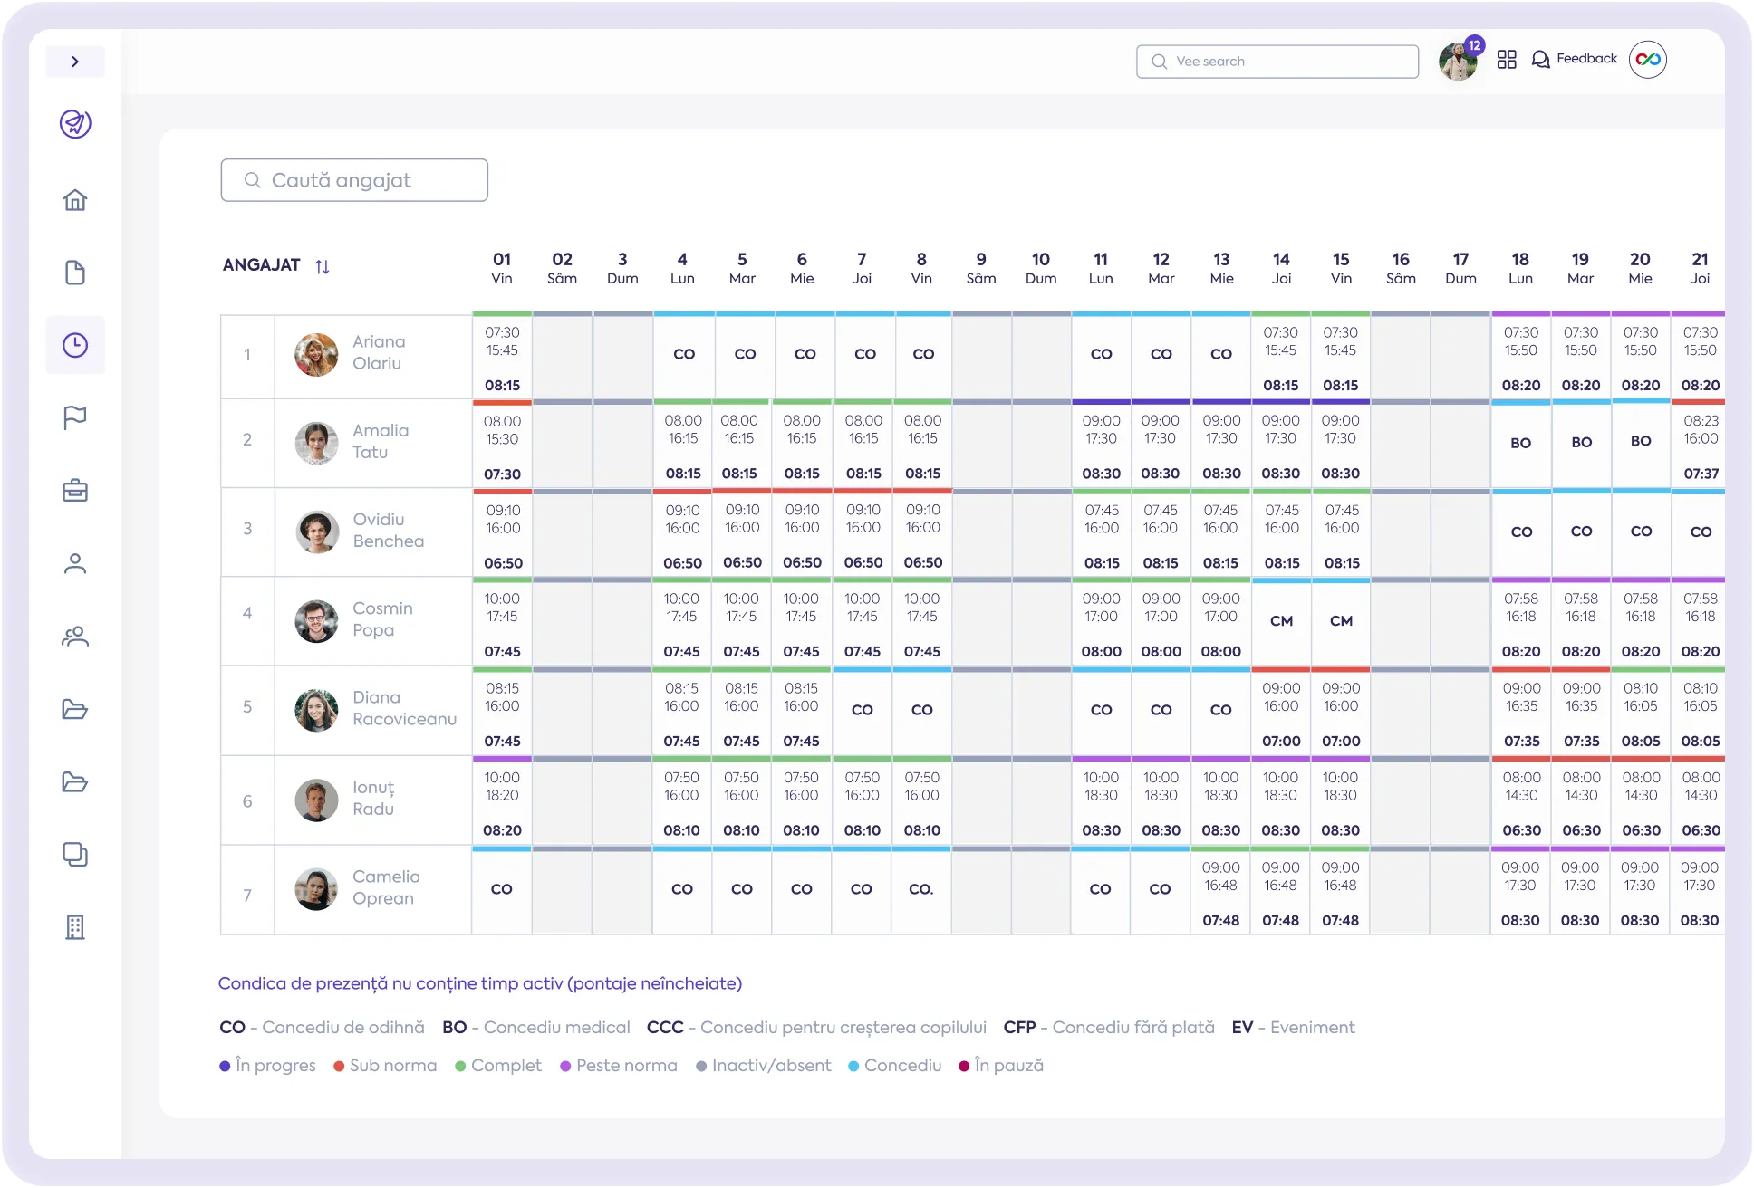Click Ariana Olariu's CO cell on day 4
This screenshot has width=1754, height=1188.
(x=684, y=354)
